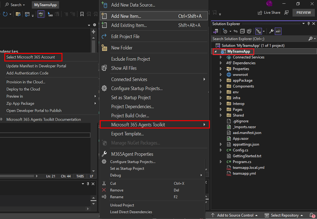This screenshot has width=317, height=219.
Task: Expand the Dependencies tree node
Action: [x=221, y=63]
